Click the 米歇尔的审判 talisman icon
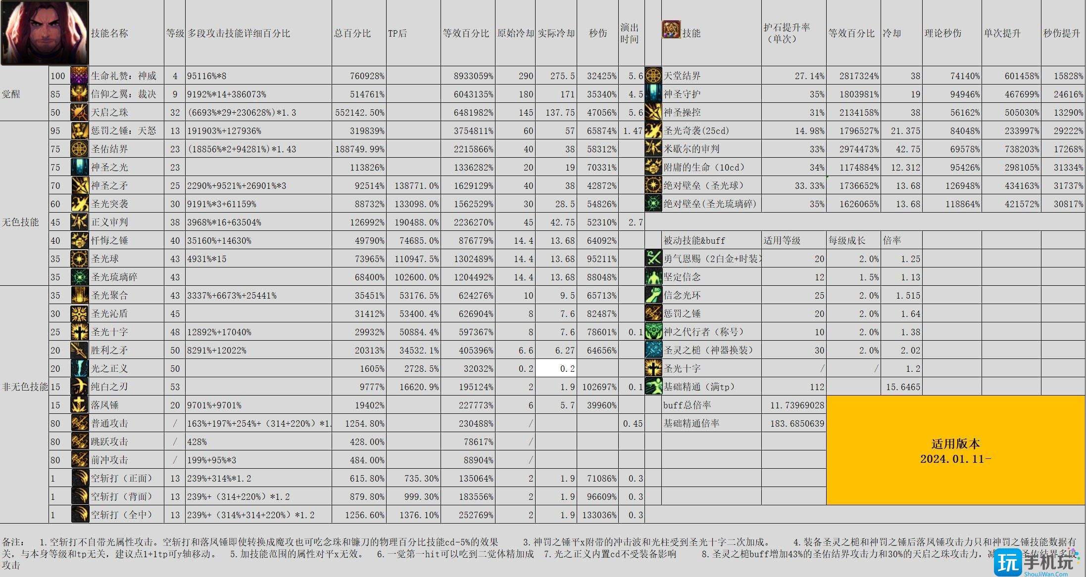 point(653,149)
